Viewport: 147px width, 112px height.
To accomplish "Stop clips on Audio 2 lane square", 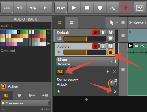I will pyautogui.click(x=123, y=69).
